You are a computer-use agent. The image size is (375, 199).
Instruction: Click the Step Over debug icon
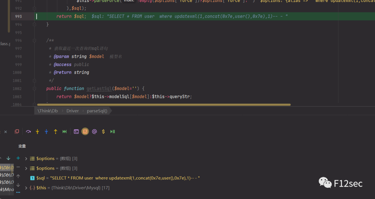(28, 132)
